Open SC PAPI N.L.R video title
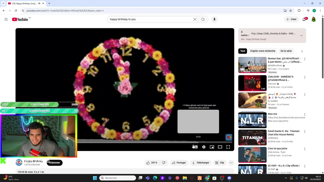The image size is (324, 182). [x=283, y=166]
